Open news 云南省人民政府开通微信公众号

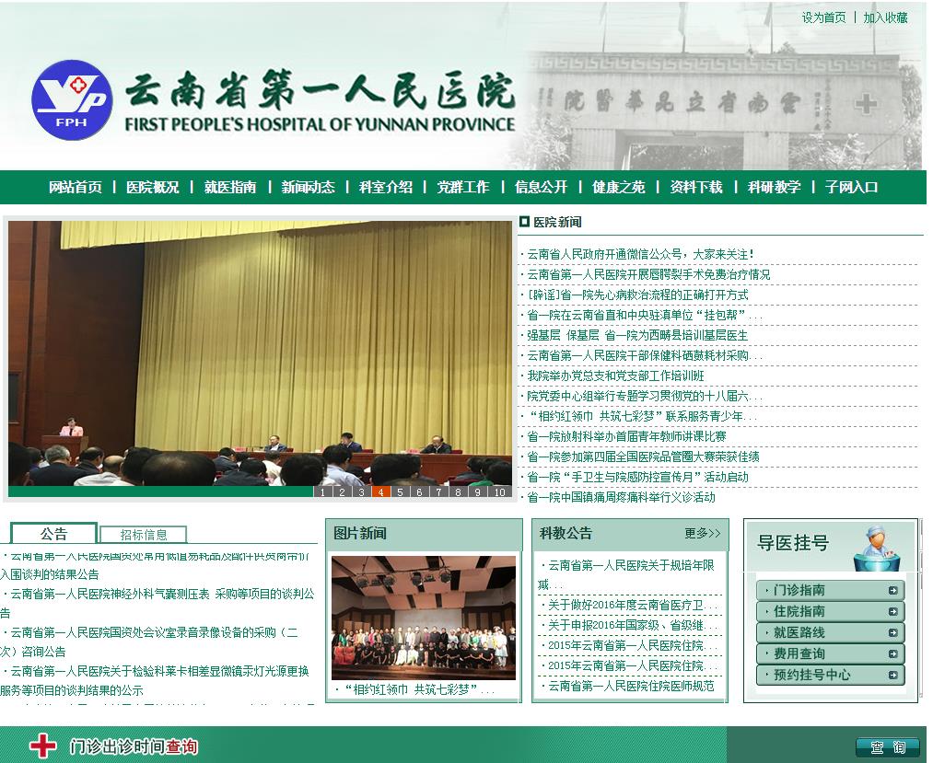point(641,254)
